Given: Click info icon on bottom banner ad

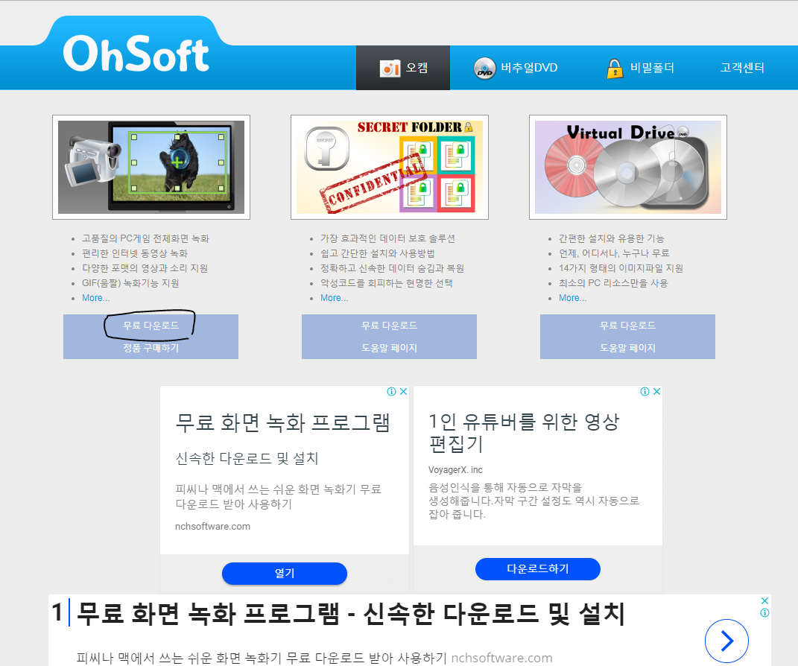Looking at the screenshot, I should (764, 613).
